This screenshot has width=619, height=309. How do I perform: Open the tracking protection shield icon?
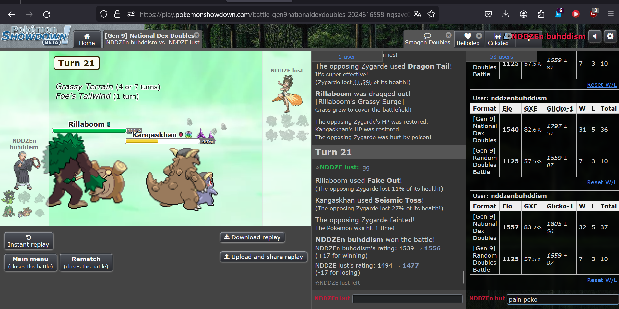coord(103,14)
